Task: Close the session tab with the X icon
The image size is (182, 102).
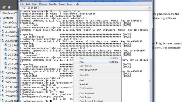Action: [x=150, y=8]
